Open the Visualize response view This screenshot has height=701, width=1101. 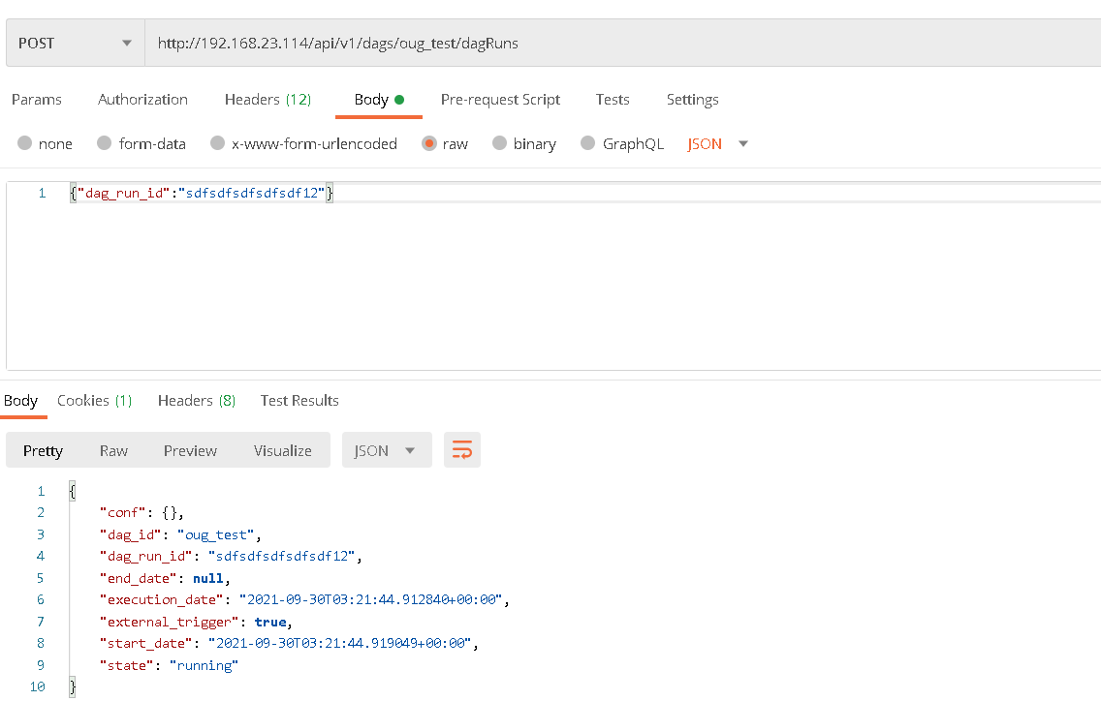[x=282, y=450]
